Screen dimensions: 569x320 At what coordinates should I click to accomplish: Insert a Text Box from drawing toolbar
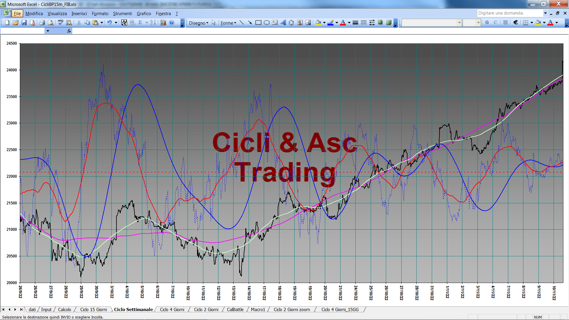click(x=275, y=23)
